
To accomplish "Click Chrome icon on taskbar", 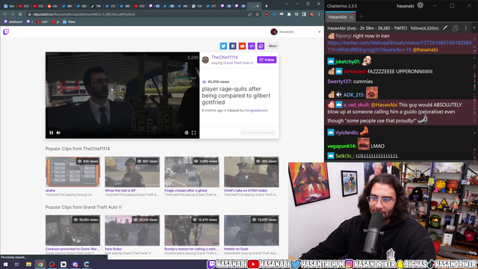I will point(40,265).
